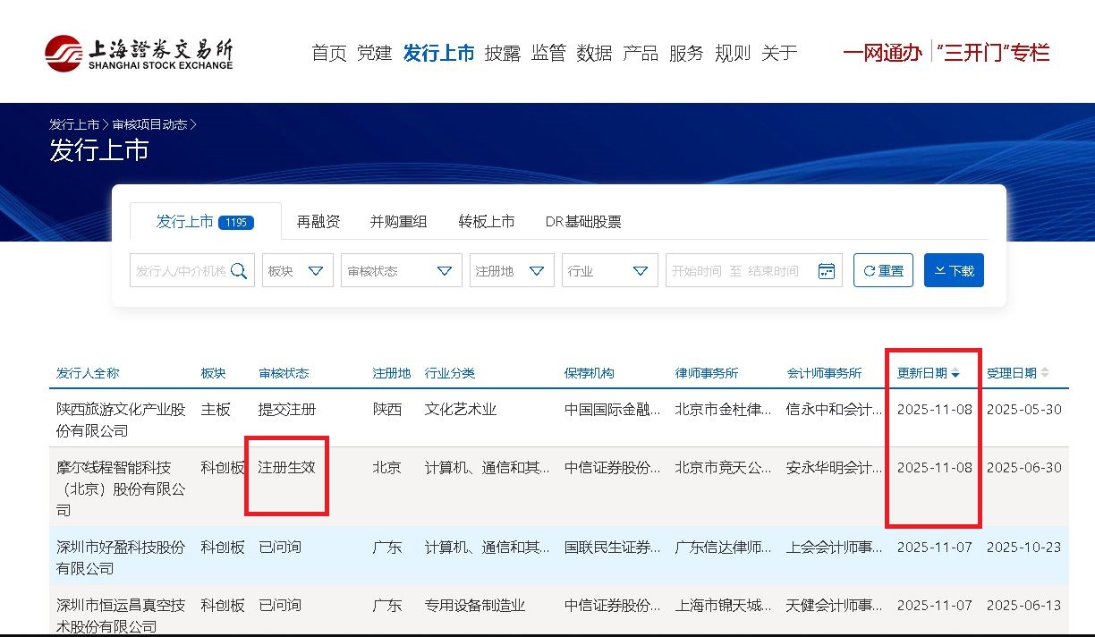Click the 信永中和会计 accounting firm cell

tap(835, 409)
